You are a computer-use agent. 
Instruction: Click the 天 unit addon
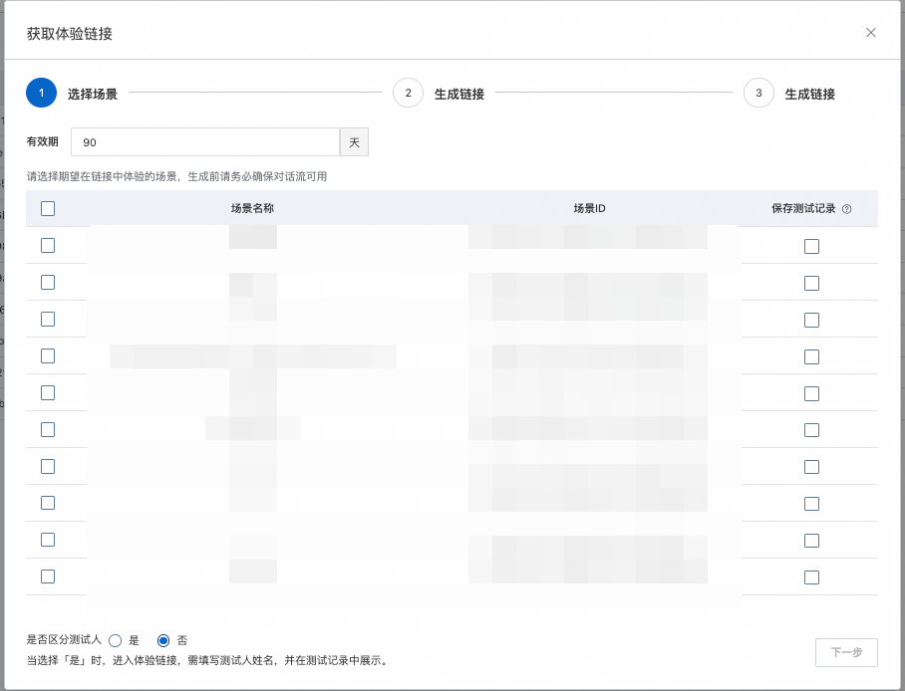(354, 142)
